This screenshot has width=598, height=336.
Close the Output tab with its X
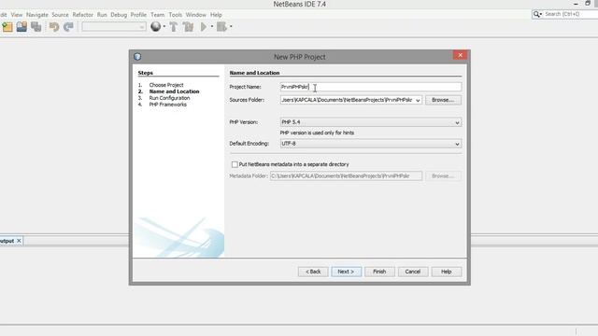click(19, 241)
